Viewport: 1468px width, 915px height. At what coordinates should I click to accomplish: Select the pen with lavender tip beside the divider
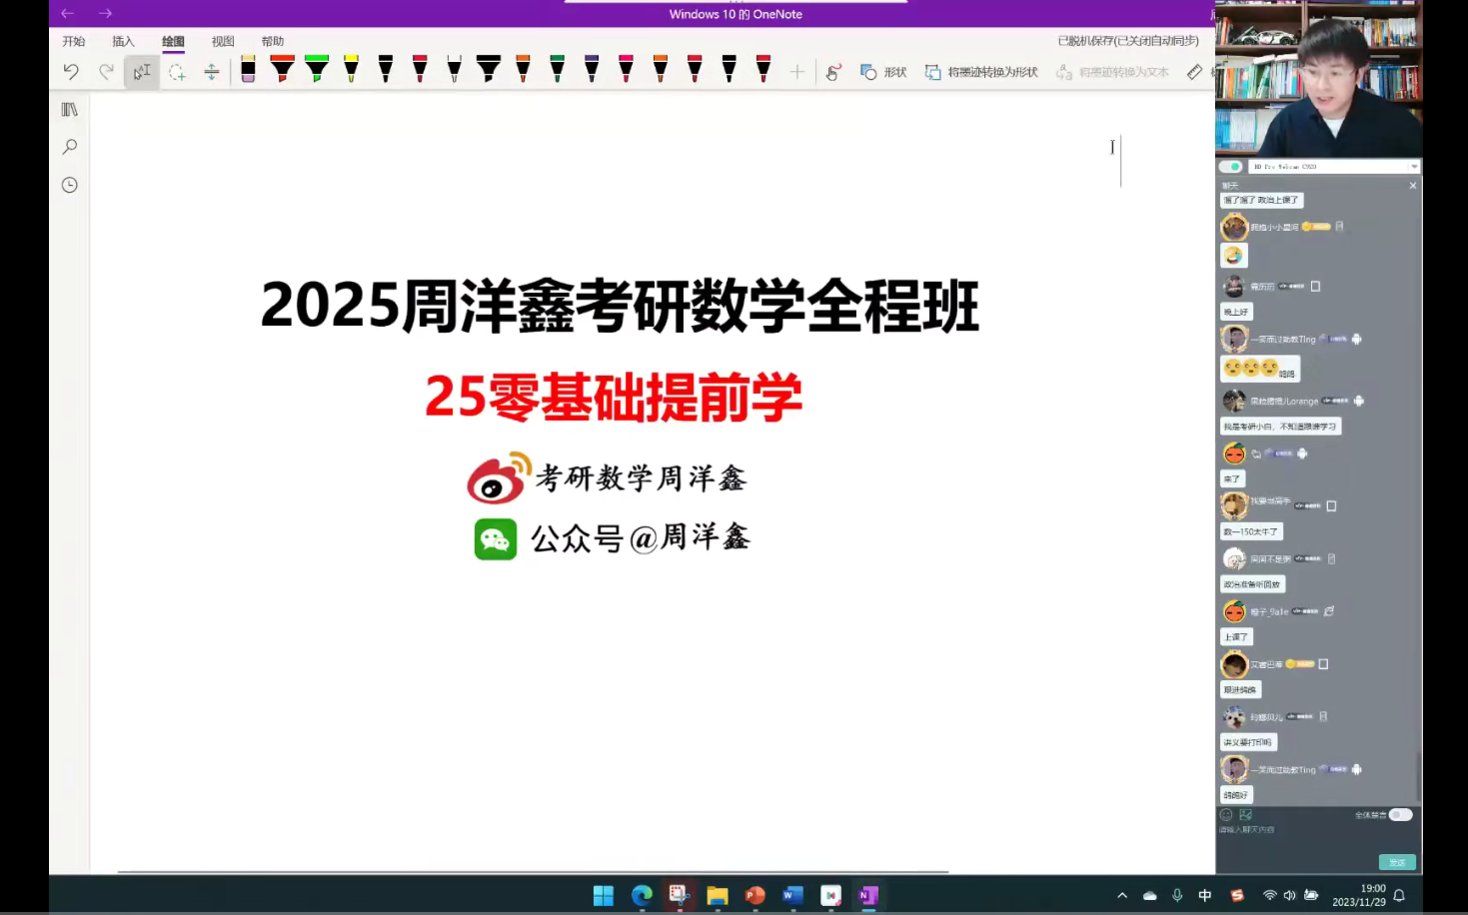(x=248, y=68)
